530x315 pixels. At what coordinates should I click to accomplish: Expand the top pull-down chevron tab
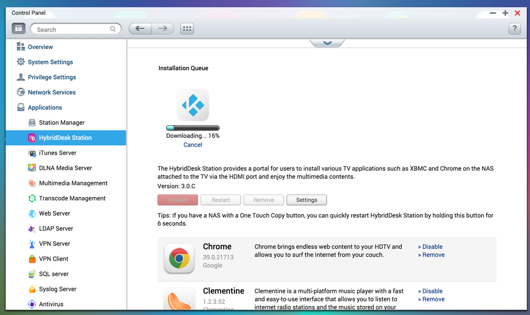click(x=327, y=43)
